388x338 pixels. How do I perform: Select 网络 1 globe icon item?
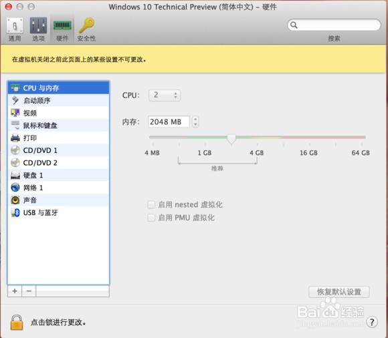point(15,188)
